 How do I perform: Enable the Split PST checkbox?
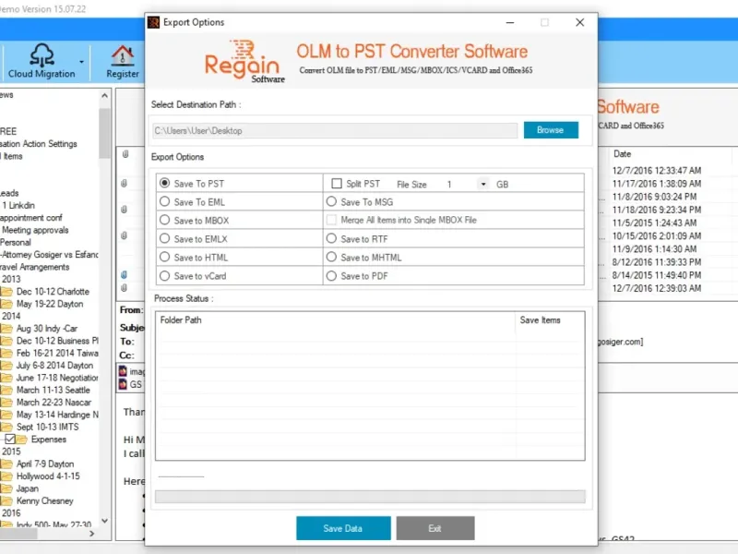tap(337, 183)
